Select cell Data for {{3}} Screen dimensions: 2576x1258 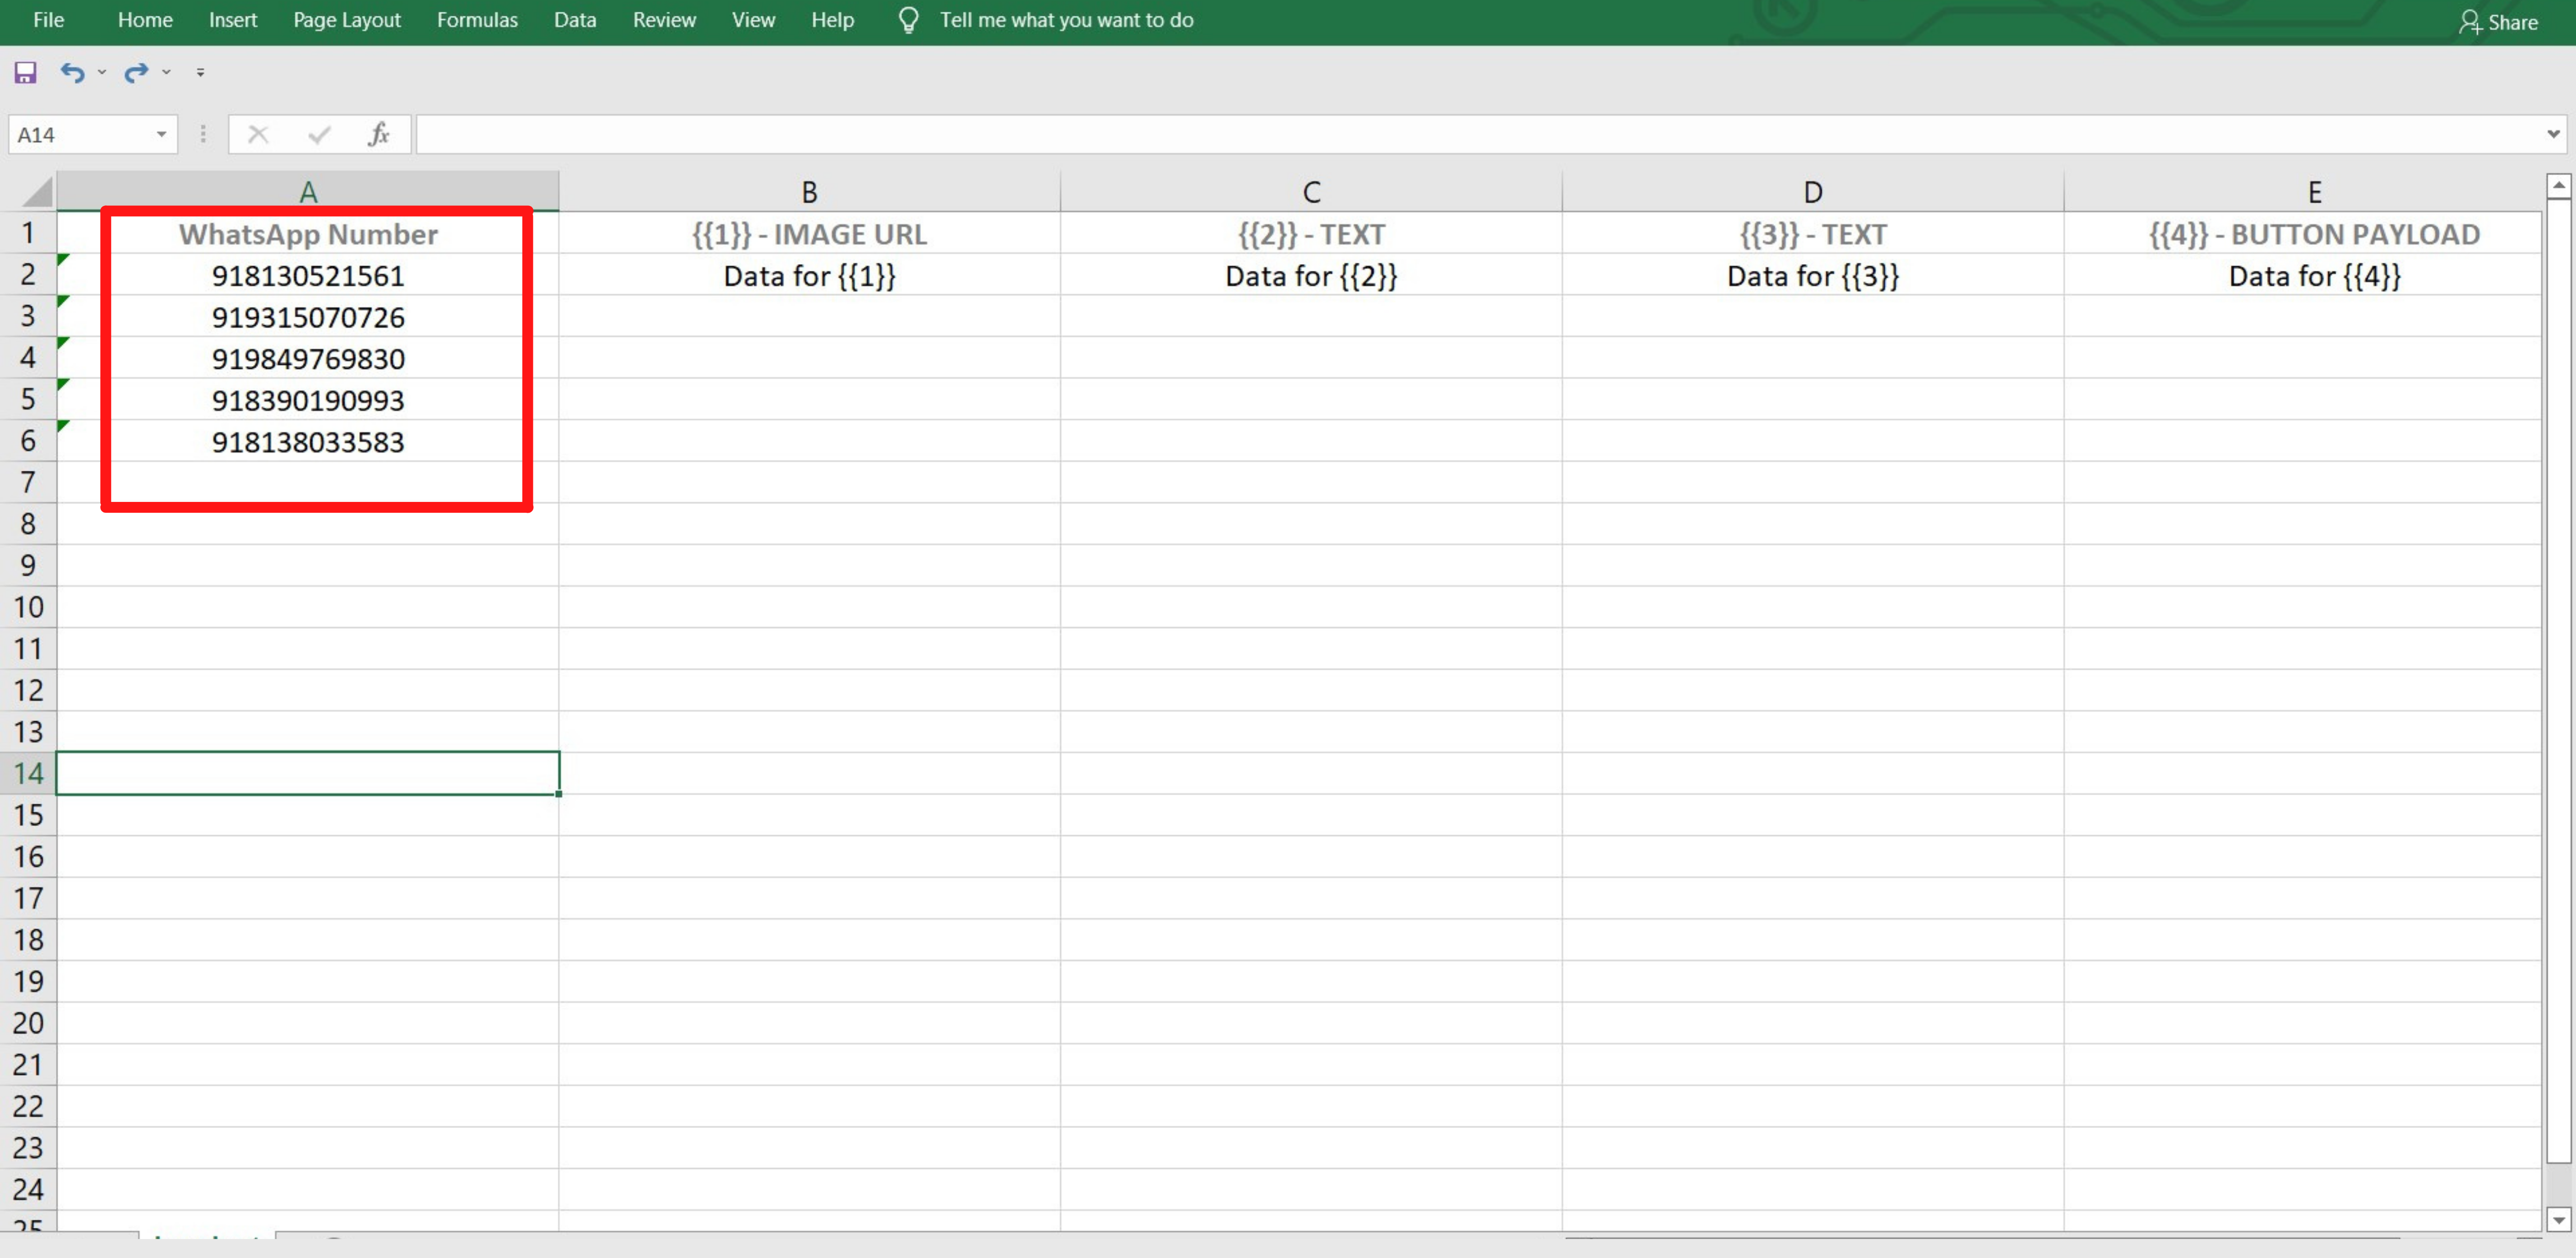pos(1813,275)
